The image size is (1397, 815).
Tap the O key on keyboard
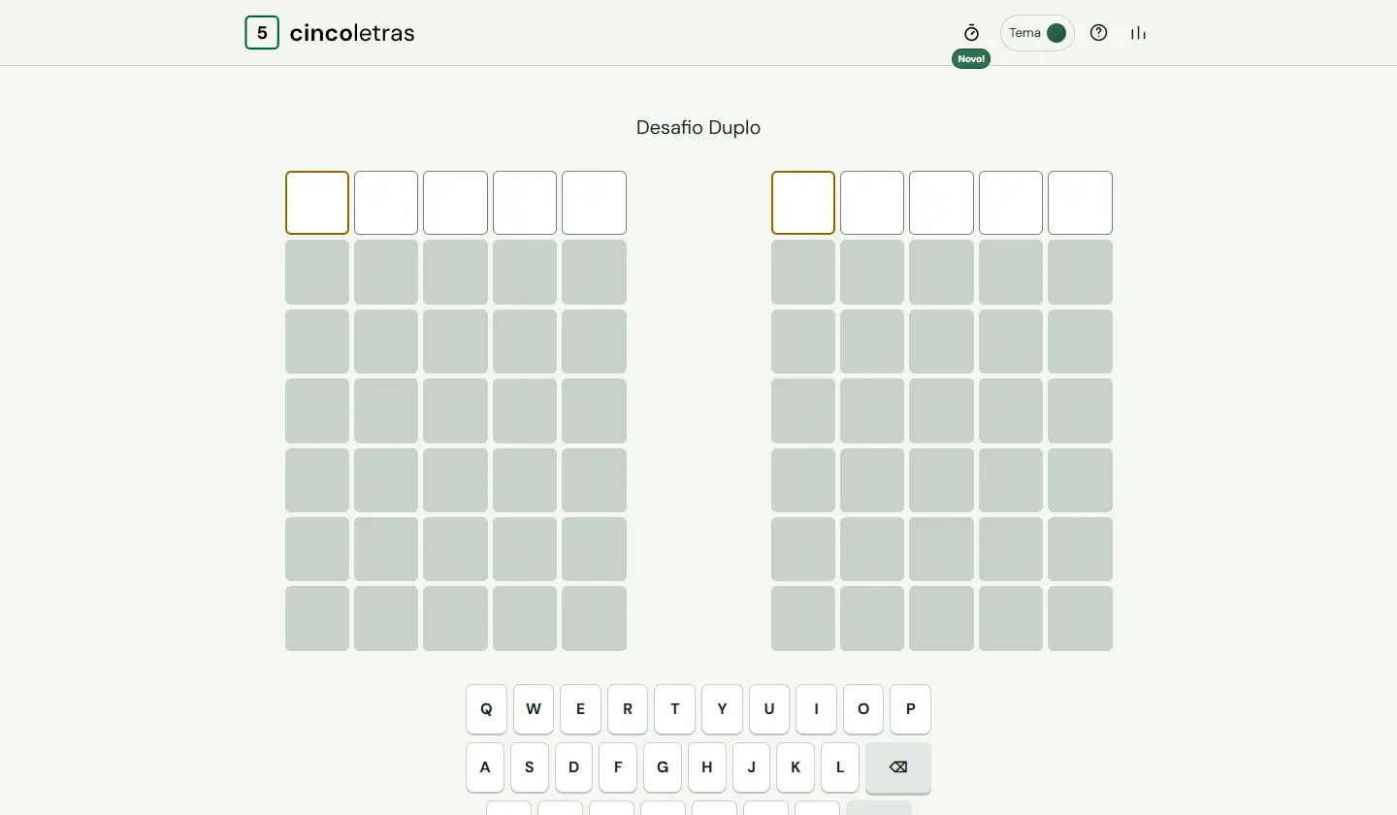click(863, 709)
